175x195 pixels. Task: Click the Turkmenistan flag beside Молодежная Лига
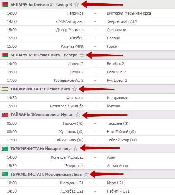pos(5,174)
